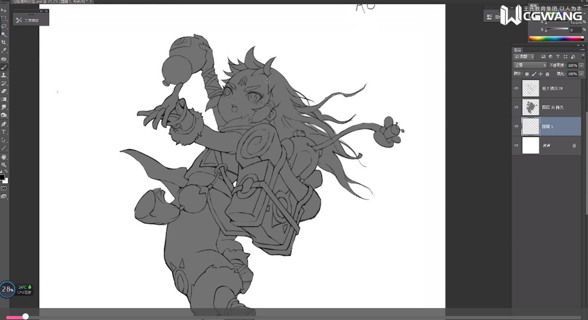Image resolution: width=588 pixels, height=320 pixels.
Task: Select the Path Selection tool
Action: coord(4,140)
